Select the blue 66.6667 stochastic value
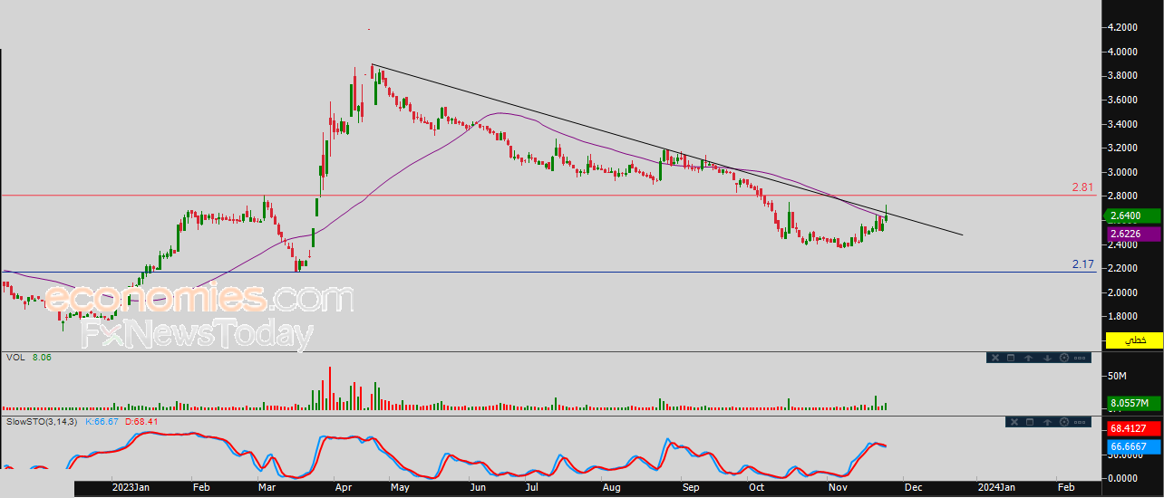This screenshot has height=498, width=1164. [1133, 446]
